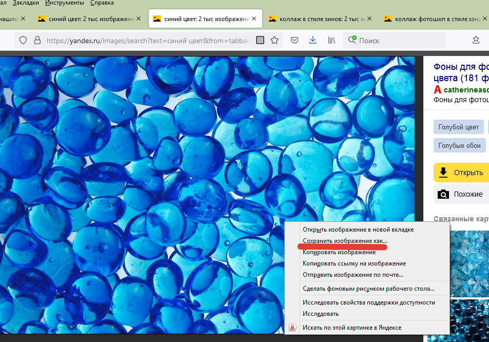
Task: Click the padlock site security icon
Action: pyautogui.click(x=37, y=40)
